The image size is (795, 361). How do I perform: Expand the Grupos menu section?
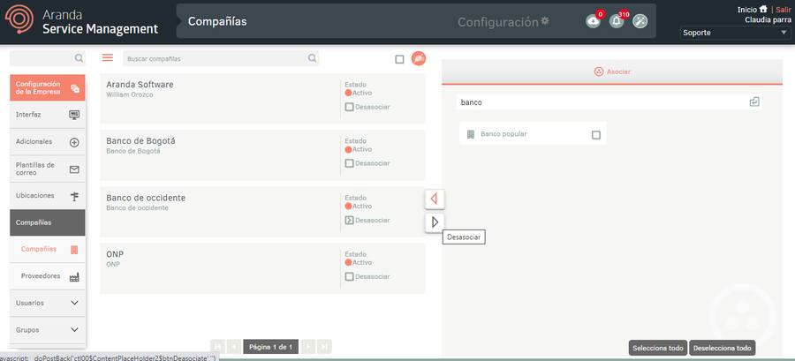48,329
